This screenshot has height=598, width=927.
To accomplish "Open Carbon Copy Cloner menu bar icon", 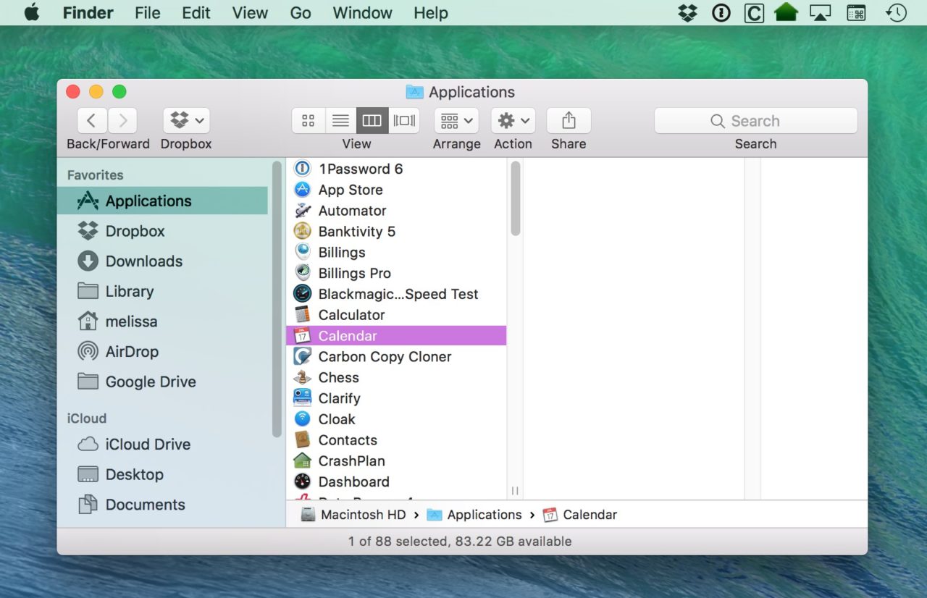I will pos(754,13).
